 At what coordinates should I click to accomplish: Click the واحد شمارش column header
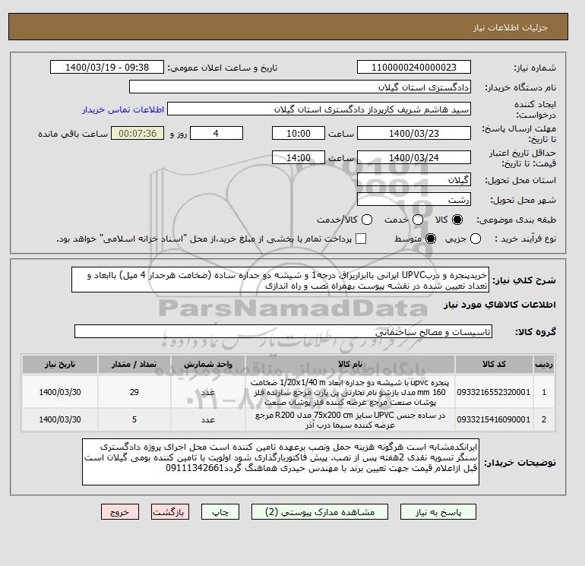208,364
